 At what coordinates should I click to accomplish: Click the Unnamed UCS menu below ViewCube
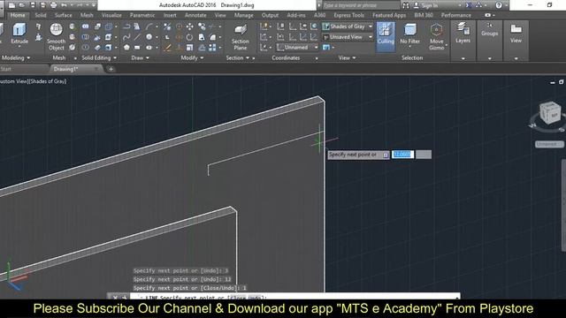pos(548,144)
